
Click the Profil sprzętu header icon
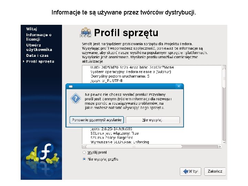tap(85, 32)
